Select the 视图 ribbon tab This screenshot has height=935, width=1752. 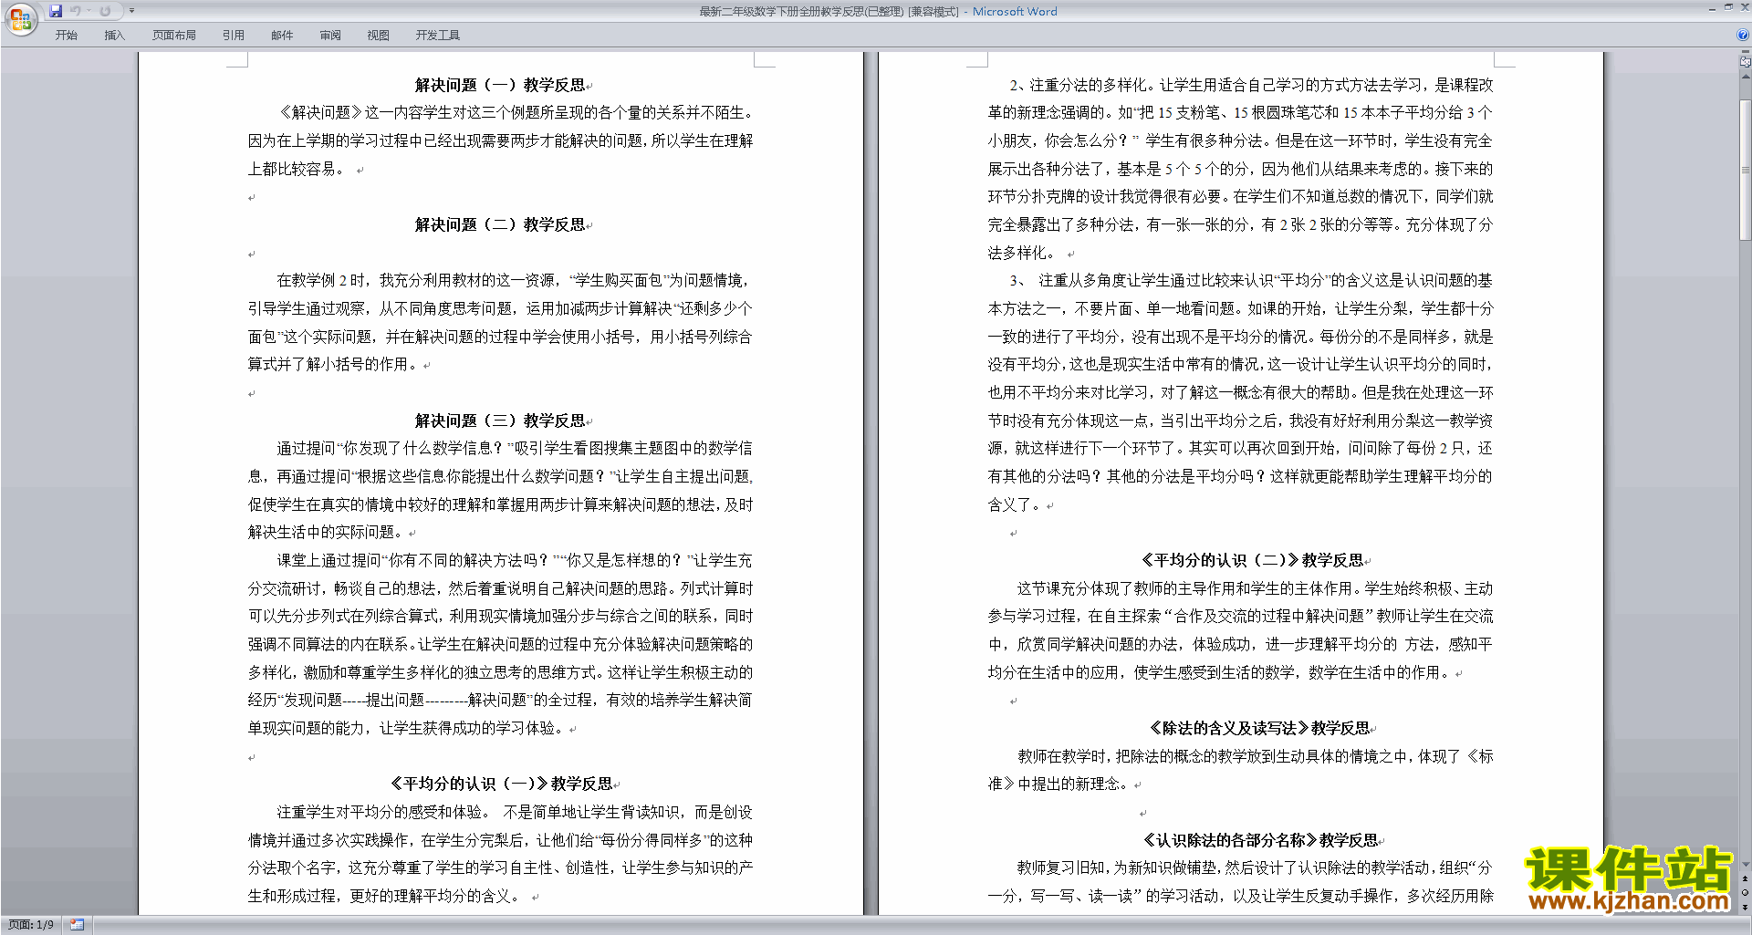point(378,35)
